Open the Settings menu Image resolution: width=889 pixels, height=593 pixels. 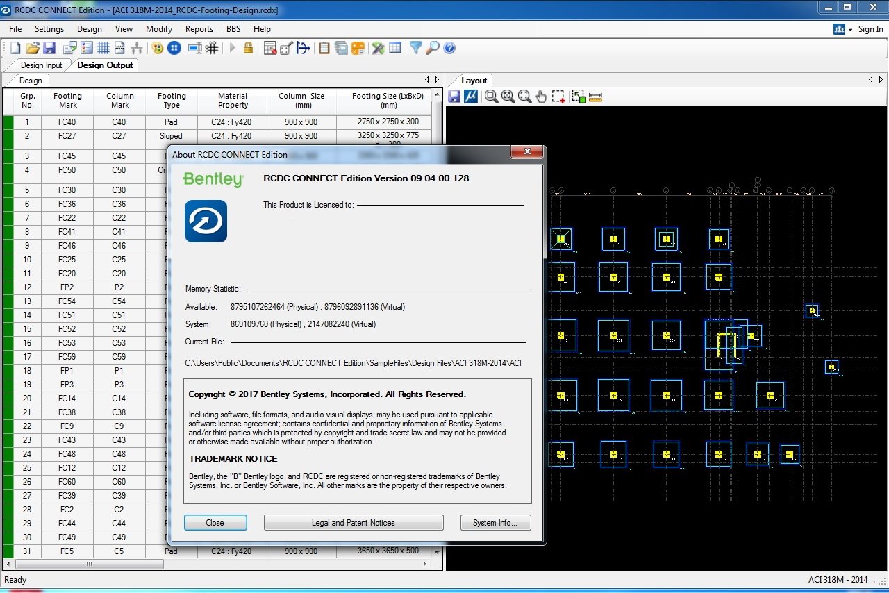click(49, 29)
